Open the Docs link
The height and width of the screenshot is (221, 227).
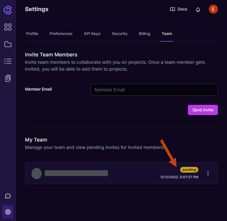coord(178,9)
